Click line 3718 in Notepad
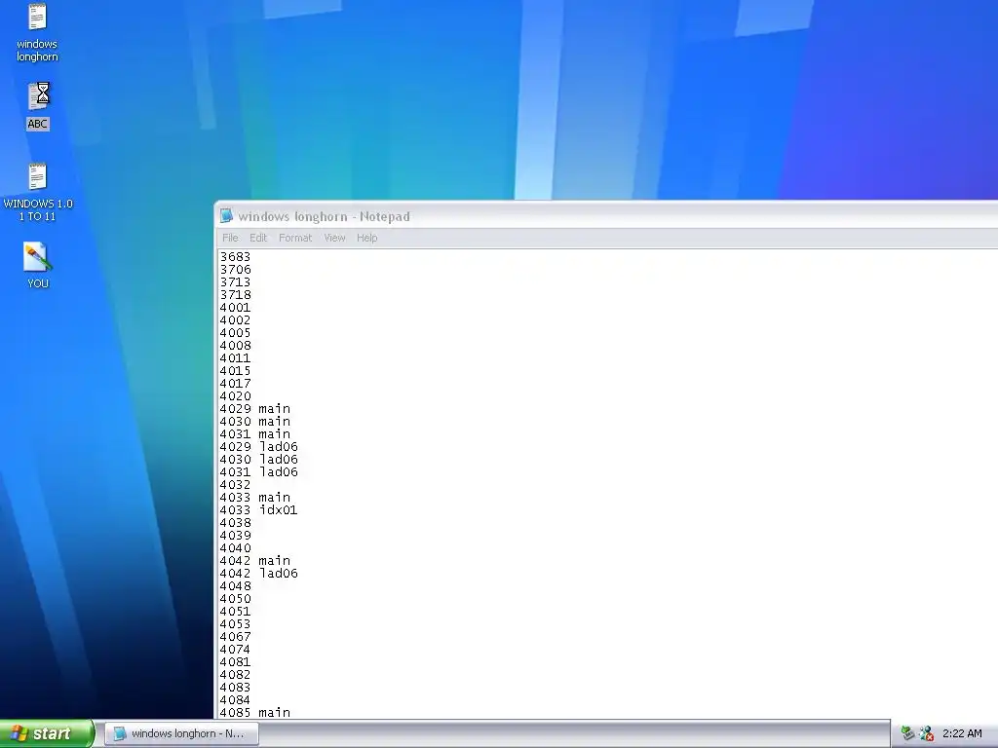Viewport: 998px width, 748px height. 235,295
